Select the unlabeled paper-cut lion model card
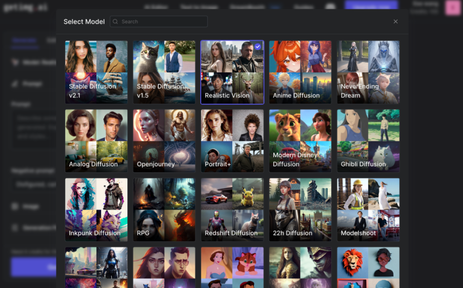The height and width of the screenshot is (288, 463). coord(368,267)
